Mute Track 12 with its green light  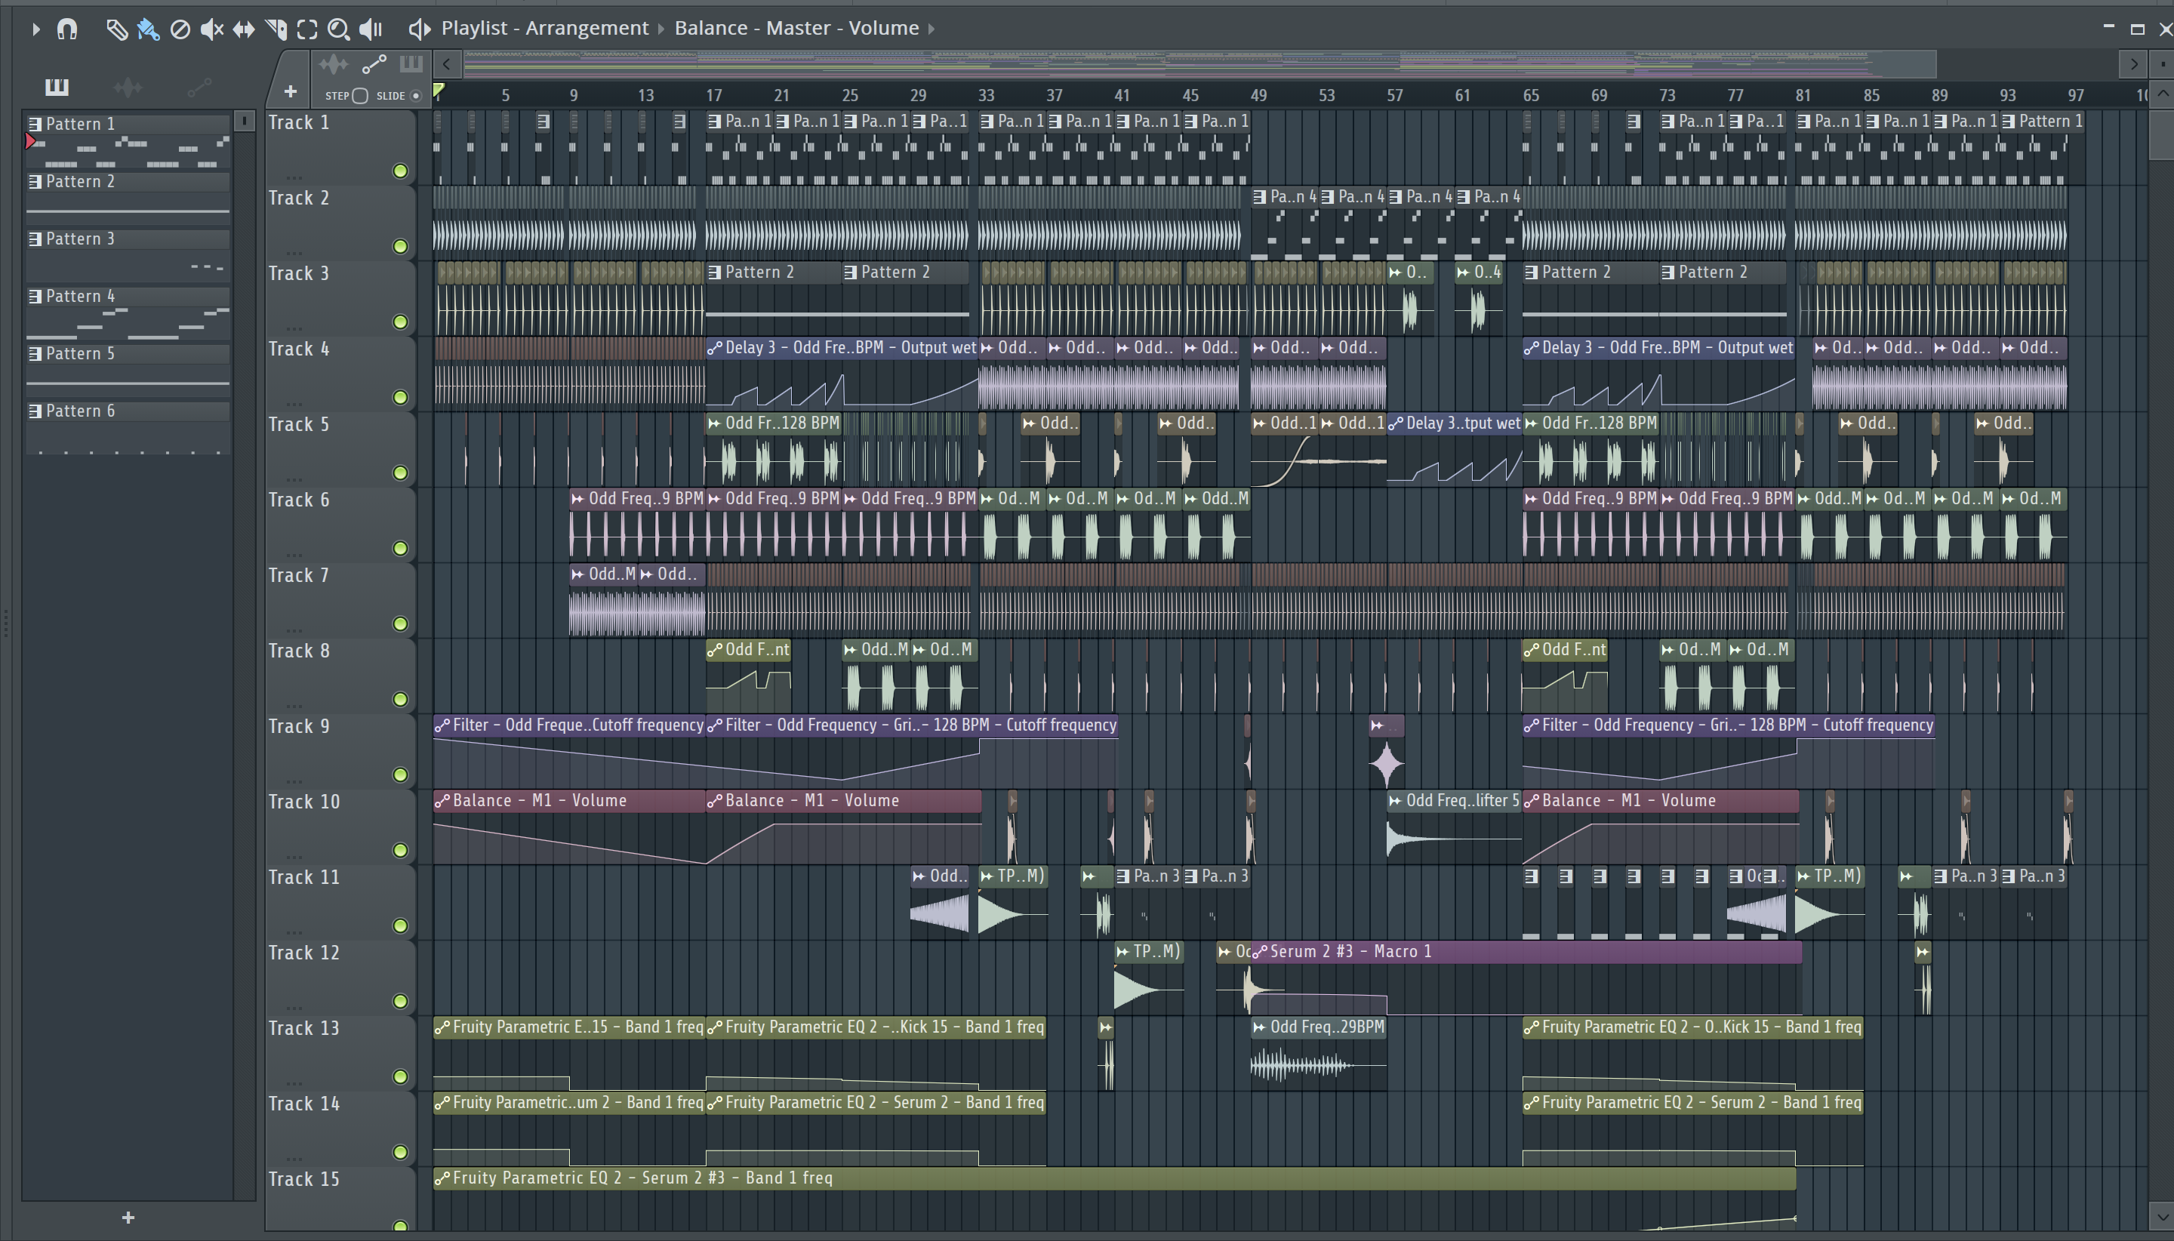point(399,1002)
